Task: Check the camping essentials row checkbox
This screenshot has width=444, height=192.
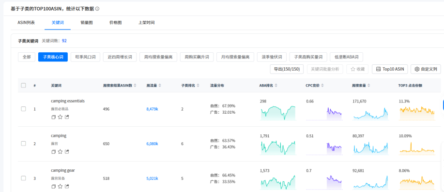Action: [x=24, y=109]
